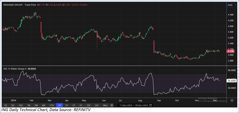Click the 3.130 current price label
Image resolution: width=239 pixels, height=113 pixels.
click(x=230, y=51)
